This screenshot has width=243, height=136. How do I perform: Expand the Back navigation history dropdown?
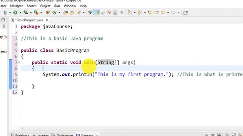(168, 12)
